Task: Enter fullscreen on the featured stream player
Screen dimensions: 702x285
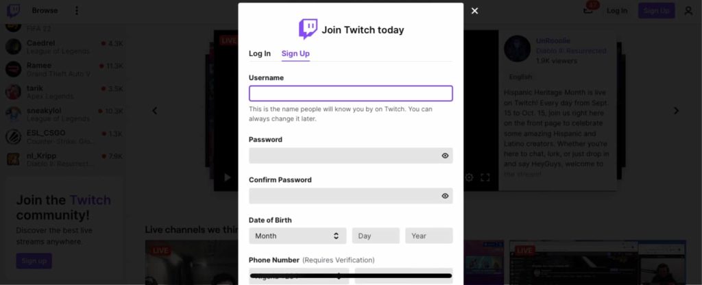Action: point(485,177)
